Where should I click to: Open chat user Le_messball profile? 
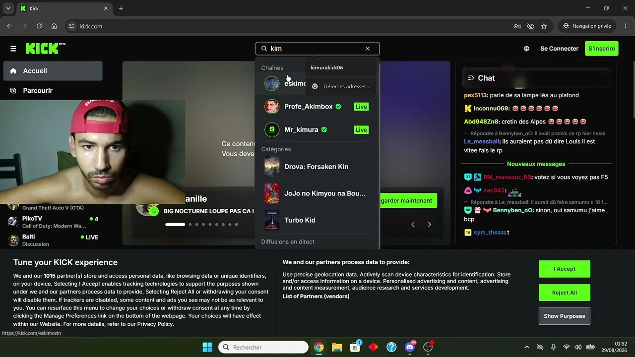(x=482, y=142)
